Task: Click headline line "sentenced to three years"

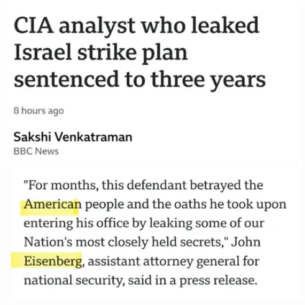Action: point(140,80)
